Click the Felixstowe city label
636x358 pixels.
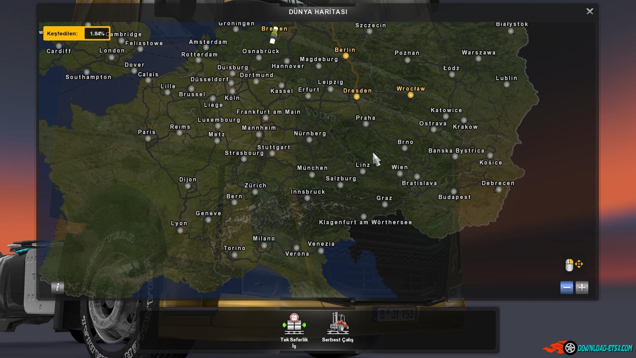click(x=144, y=43)
